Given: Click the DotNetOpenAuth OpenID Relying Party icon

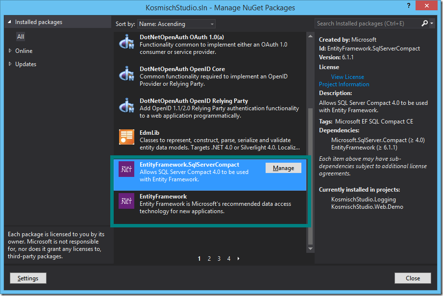Looking at the screenshot, I should (126, 105).
